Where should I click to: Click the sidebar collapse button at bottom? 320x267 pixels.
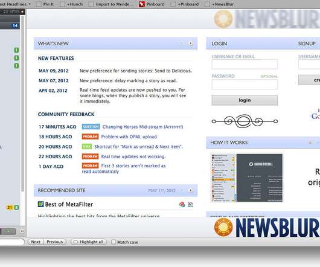pos(22,231)
